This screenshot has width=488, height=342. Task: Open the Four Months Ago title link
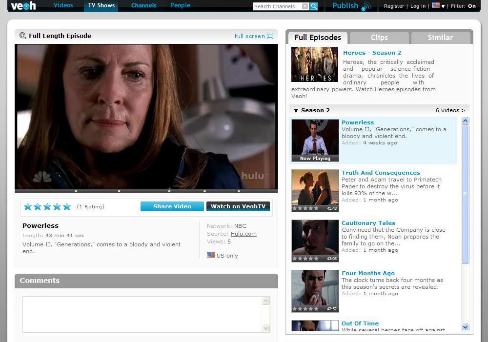[368, 273]
